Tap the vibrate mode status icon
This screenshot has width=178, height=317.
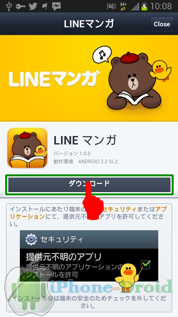tap(112, 6)
